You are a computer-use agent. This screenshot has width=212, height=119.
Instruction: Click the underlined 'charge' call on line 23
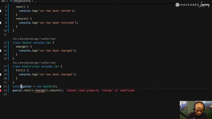40,90
